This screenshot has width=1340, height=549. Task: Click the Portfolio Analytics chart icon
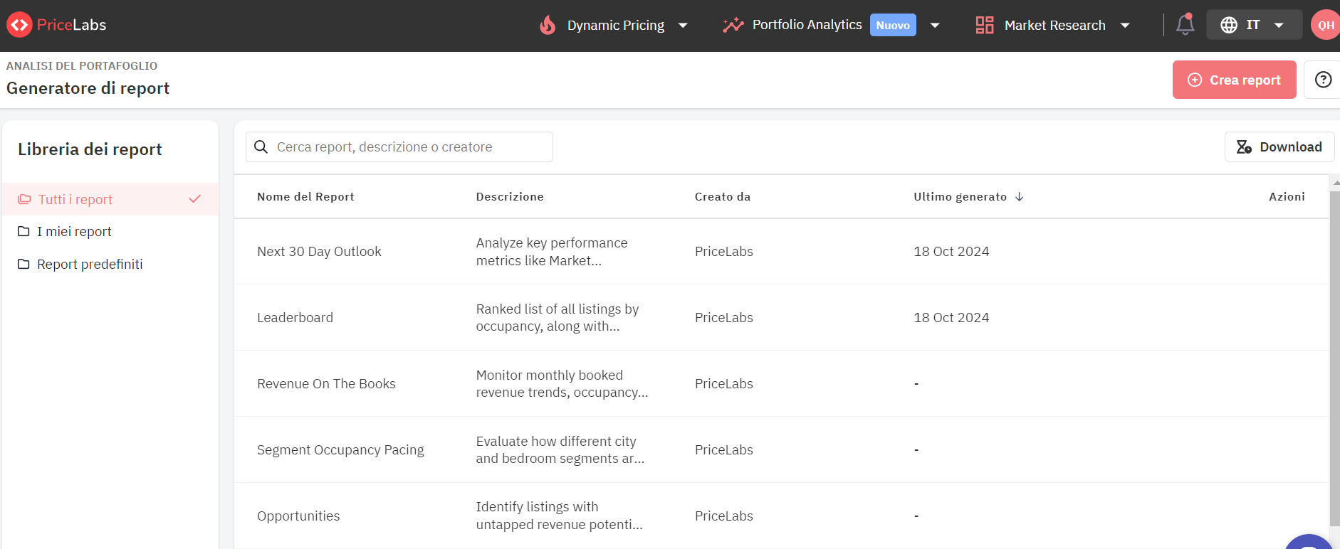coord(733,26)
